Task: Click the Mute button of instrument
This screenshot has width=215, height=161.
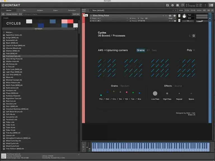Action: pyautogui.click(x=179, y=20)
